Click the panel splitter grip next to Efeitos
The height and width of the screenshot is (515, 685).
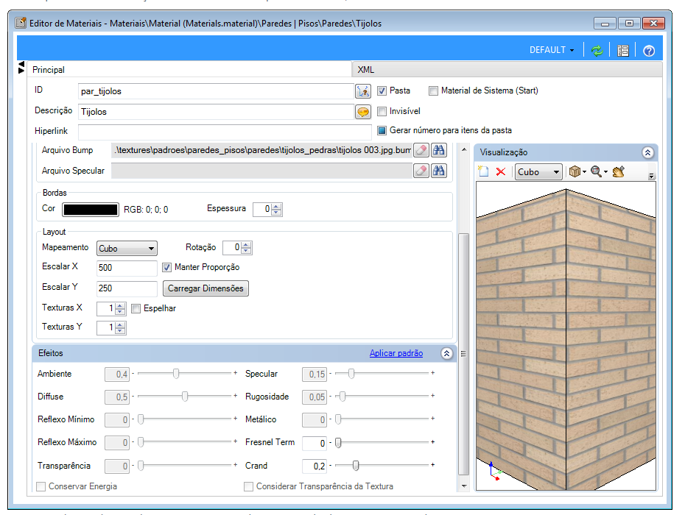(x=463, y=354)
